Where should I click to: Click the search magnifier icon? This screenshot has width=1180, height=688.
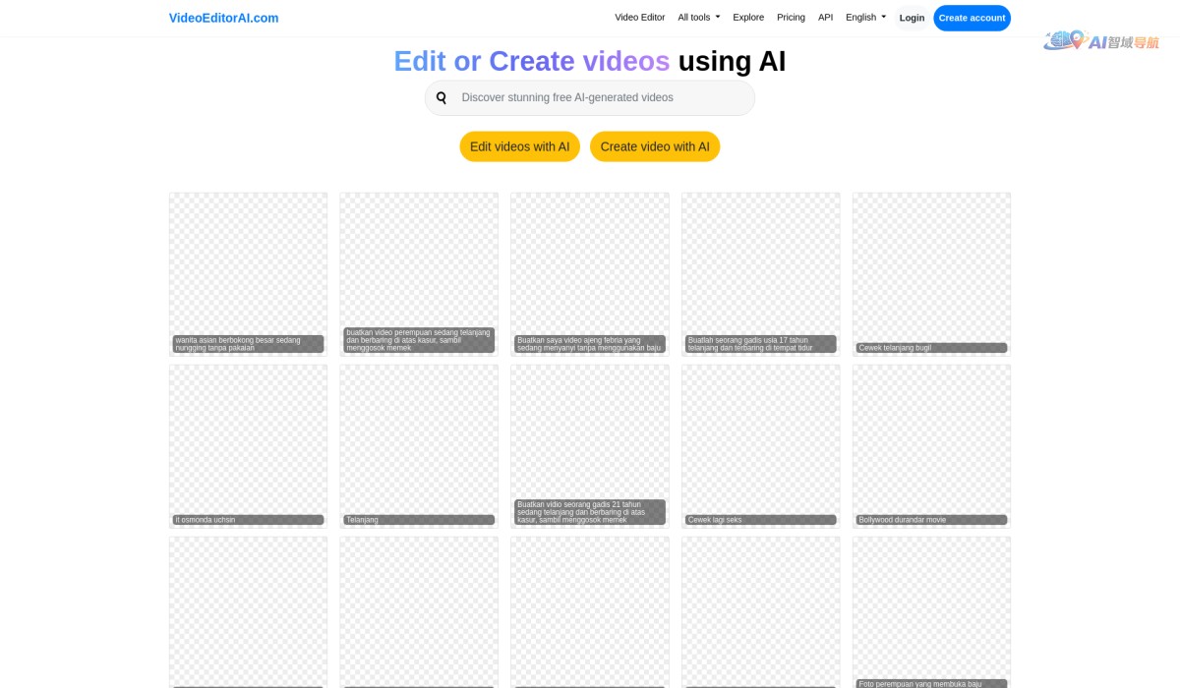point(442,97)
